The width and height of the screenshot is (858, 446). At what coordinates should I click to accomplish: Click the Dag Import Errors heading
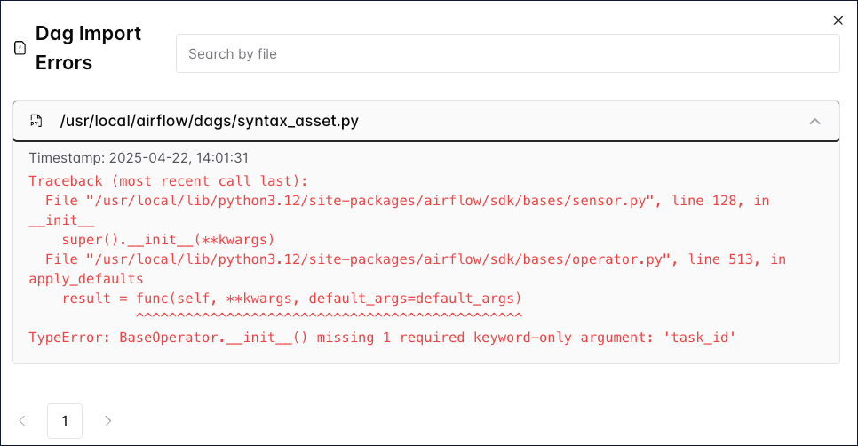(88, 48)
